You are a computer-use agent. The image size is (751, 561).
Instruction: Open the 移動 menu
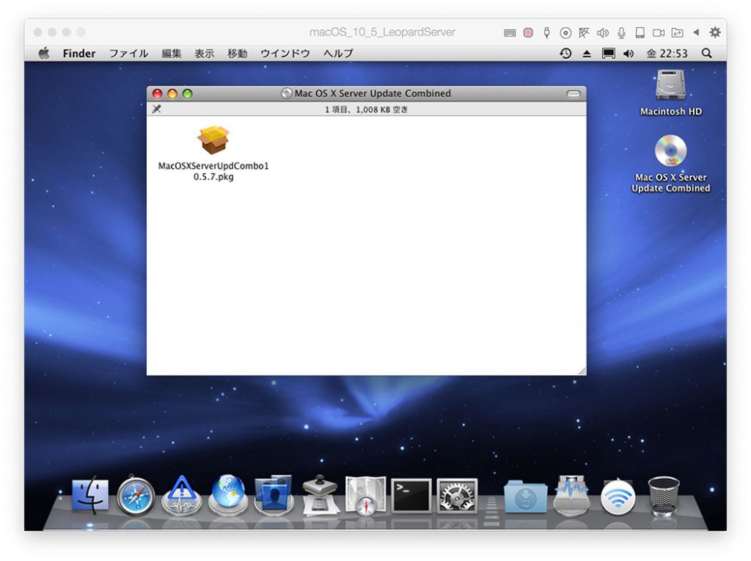[237, 53]
